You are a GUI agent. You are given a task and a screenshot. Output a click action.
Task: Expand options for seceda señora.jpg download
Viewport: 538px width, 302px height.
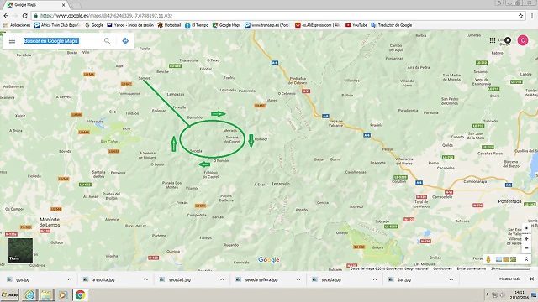tap(298, 279)
